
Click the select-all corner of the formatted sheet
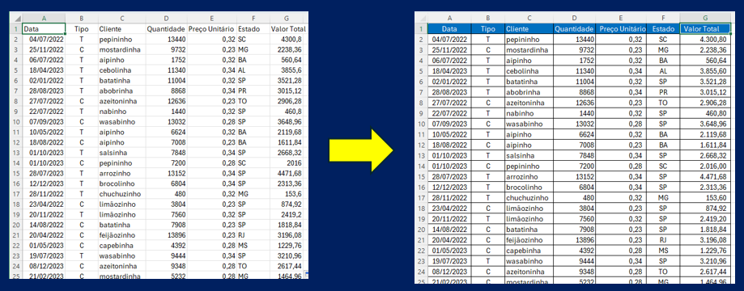(x=421, y=18)
